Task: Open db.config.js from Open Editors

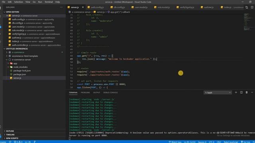Action: (x=18, y=23)
